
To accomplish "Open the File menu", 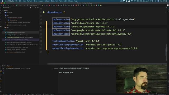I will click(16, 1).
